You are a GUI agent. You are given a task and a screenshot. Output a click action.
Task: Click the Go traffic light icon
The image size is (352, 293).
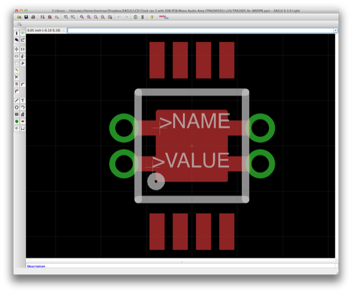point(143,17)
